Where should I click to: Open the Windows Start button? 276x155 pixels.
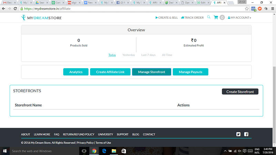click(5, 151)
